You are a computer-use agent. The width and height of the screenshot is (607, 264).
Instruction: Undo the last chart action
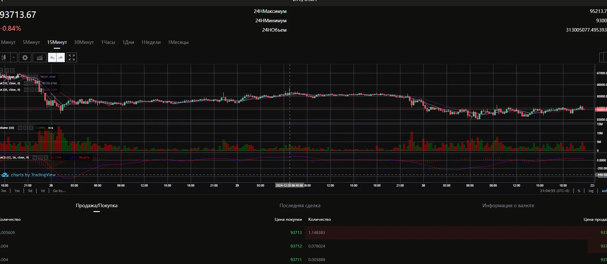[52, 57]
